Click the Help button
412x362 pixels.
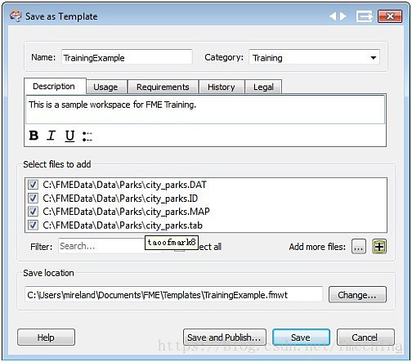pos(46,337)
